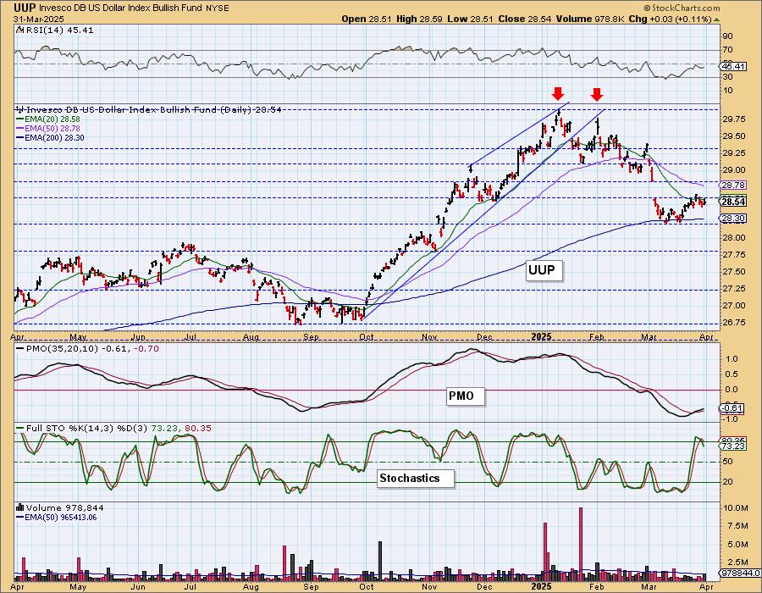Click the boxed Stochastics annotation label
The image size is (762, 593).
click(x=416, y=479)
